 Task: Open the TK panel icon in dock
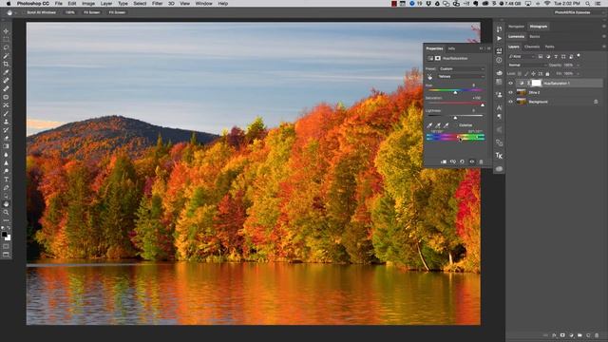click(499, 156)
